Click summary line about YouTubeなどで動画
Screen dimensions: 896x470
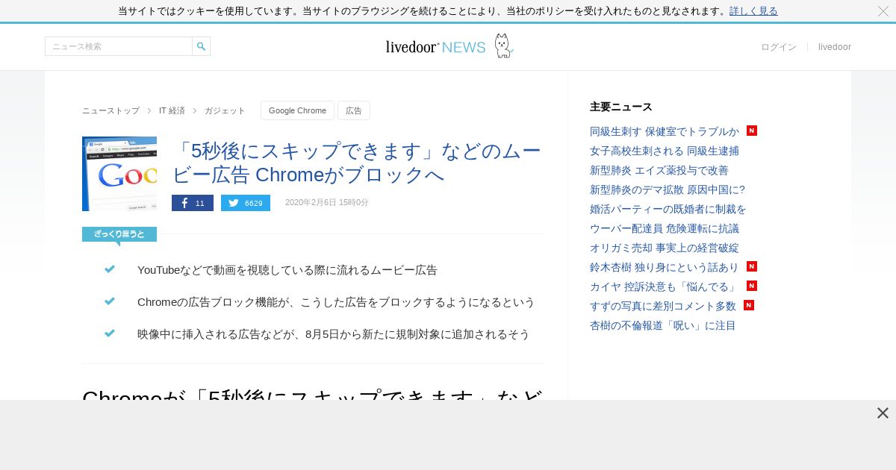coord(287,270)
